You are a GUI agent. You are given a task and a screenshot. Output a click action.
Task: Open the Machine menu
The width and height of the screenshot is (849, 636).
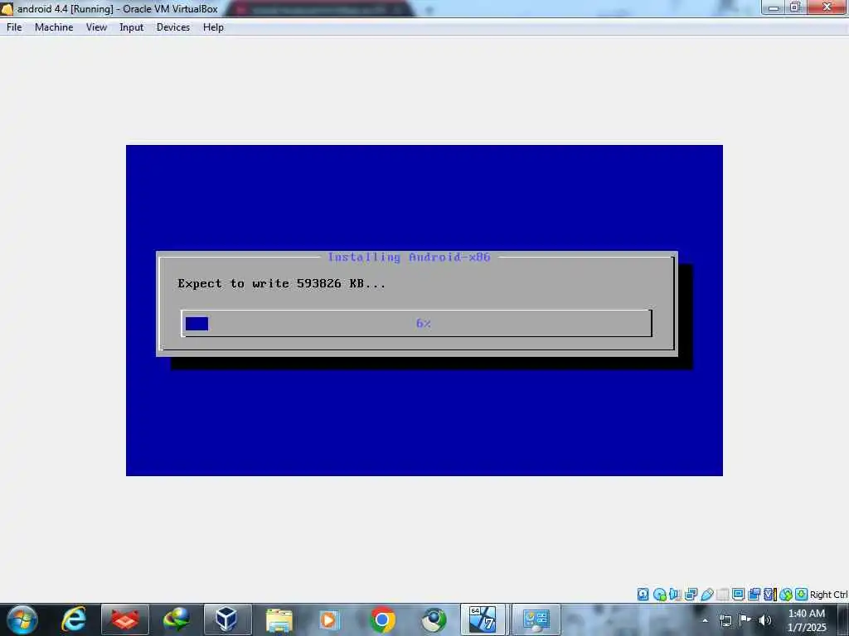click(x=54, y=27)
